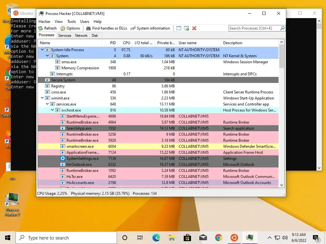Switch to the Services tab
The image size is (326, 244).
click(65, 36)
